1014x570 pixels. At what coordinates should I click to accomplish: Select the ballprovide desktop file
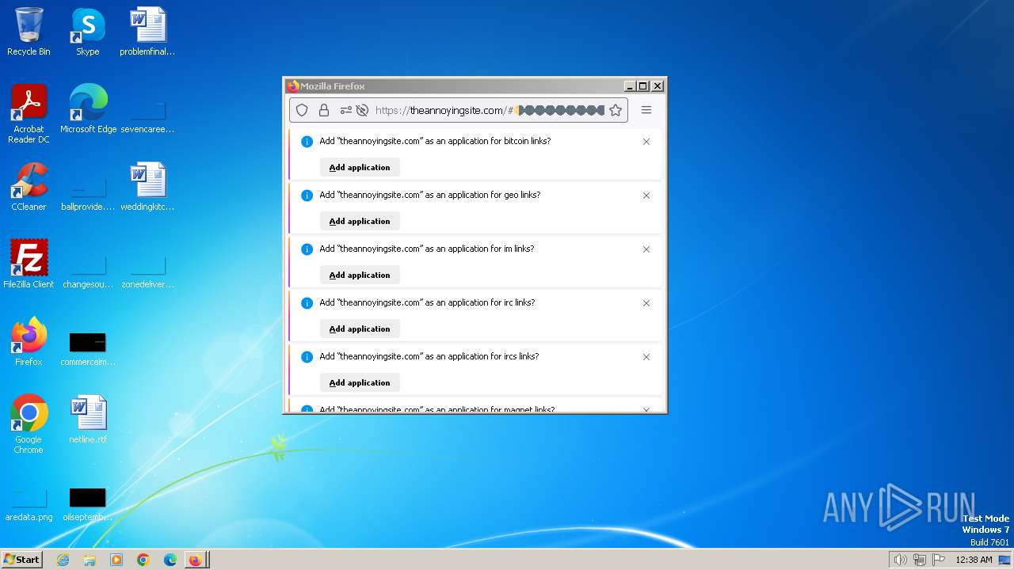pyautogui.click(x=88, y=193)
